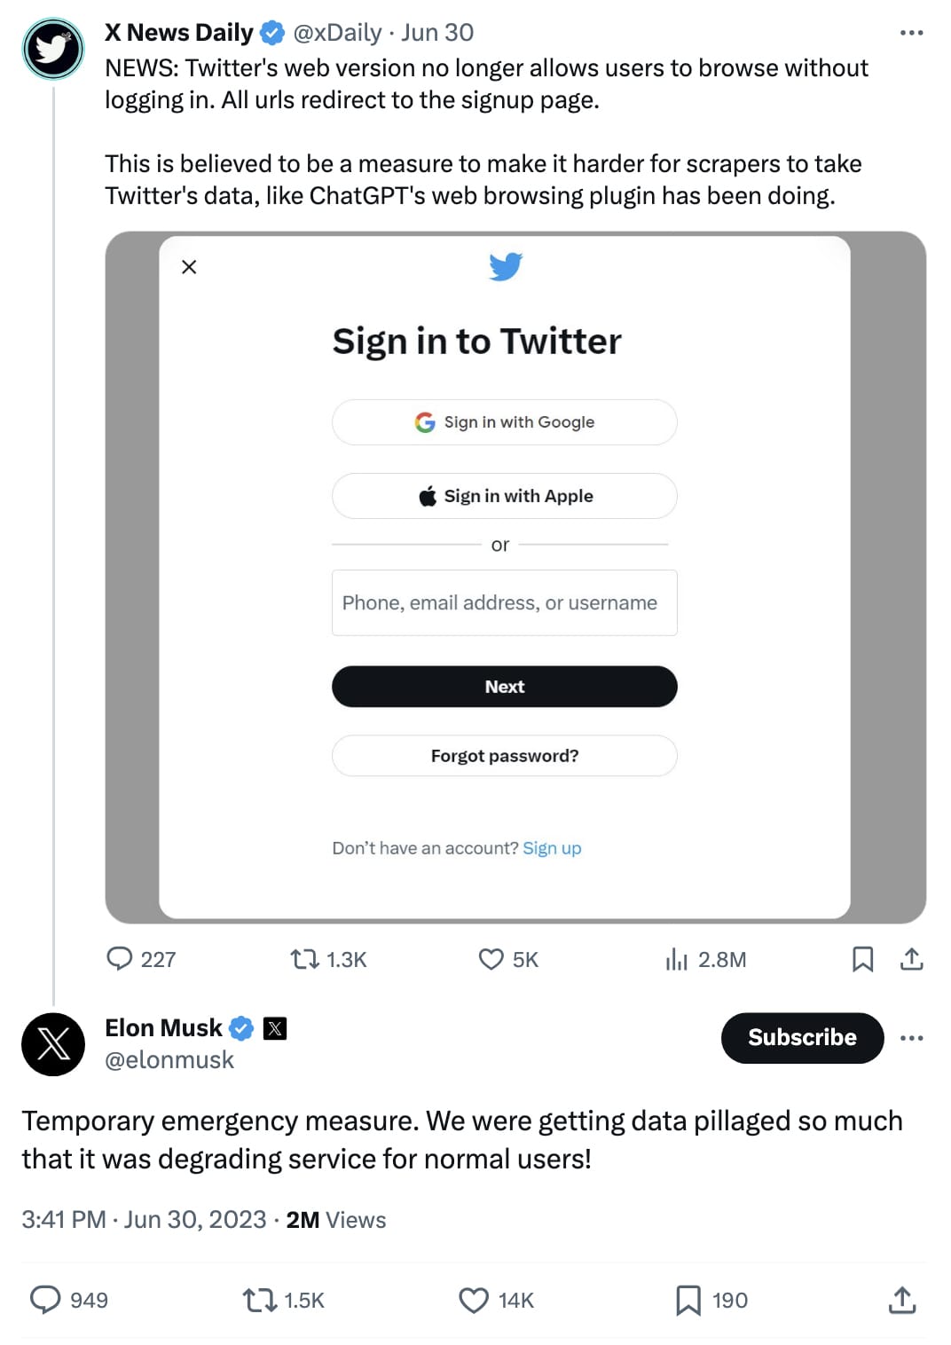Close the Sign in to Twitter dialog
951x1345 pixels.
pos(188,266)
